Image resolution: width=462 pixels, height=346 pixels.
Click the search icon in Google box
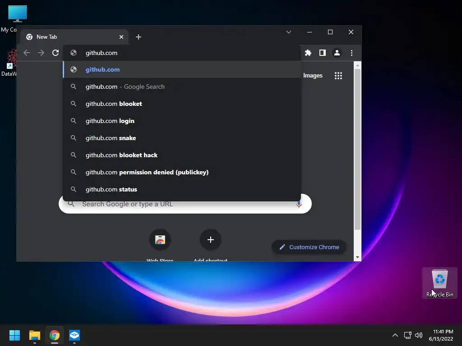tap(71, 204)
